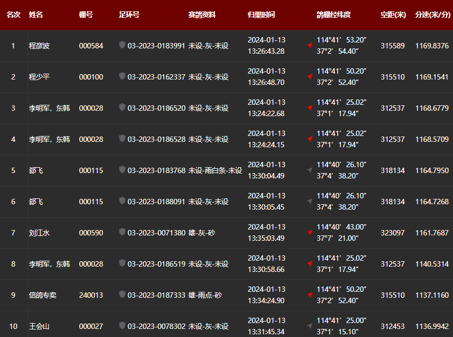This screenshot has height=337, width=453.
Task: Click the red location arrow in 程少平's row
Action: (x=310, y=77)
